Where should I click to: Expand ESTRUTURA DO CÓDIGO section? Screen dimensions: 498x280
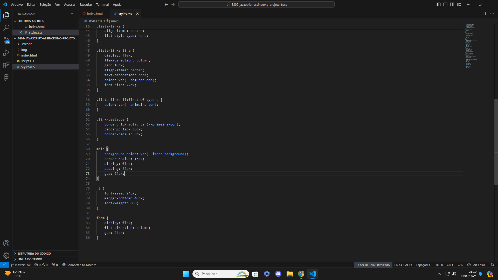[45, 254]
